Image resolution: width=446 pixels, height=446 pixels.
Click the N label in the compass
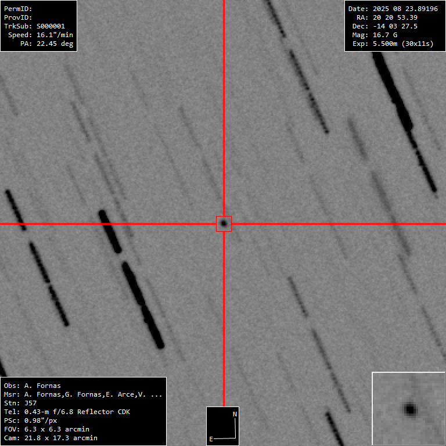[x=235, y=414]
